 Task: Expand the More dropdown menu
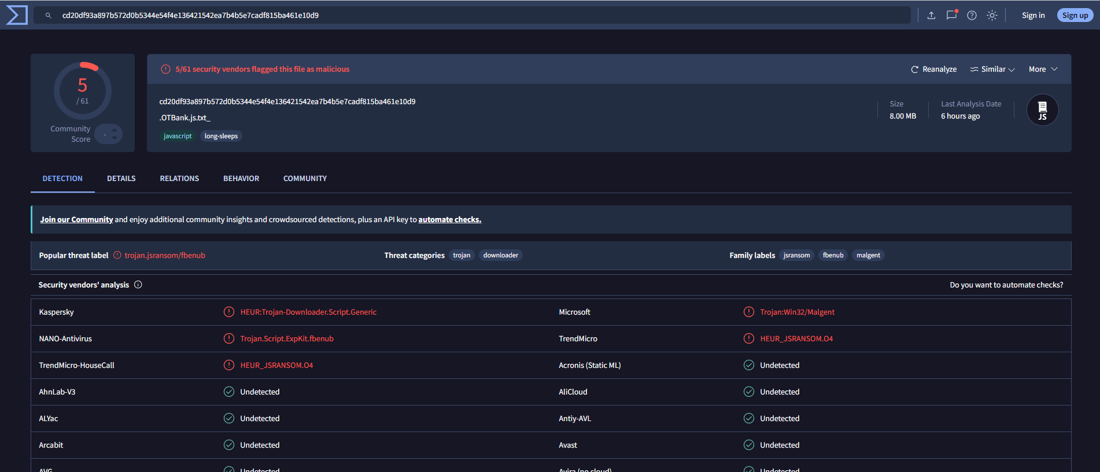click(1043, 69)
